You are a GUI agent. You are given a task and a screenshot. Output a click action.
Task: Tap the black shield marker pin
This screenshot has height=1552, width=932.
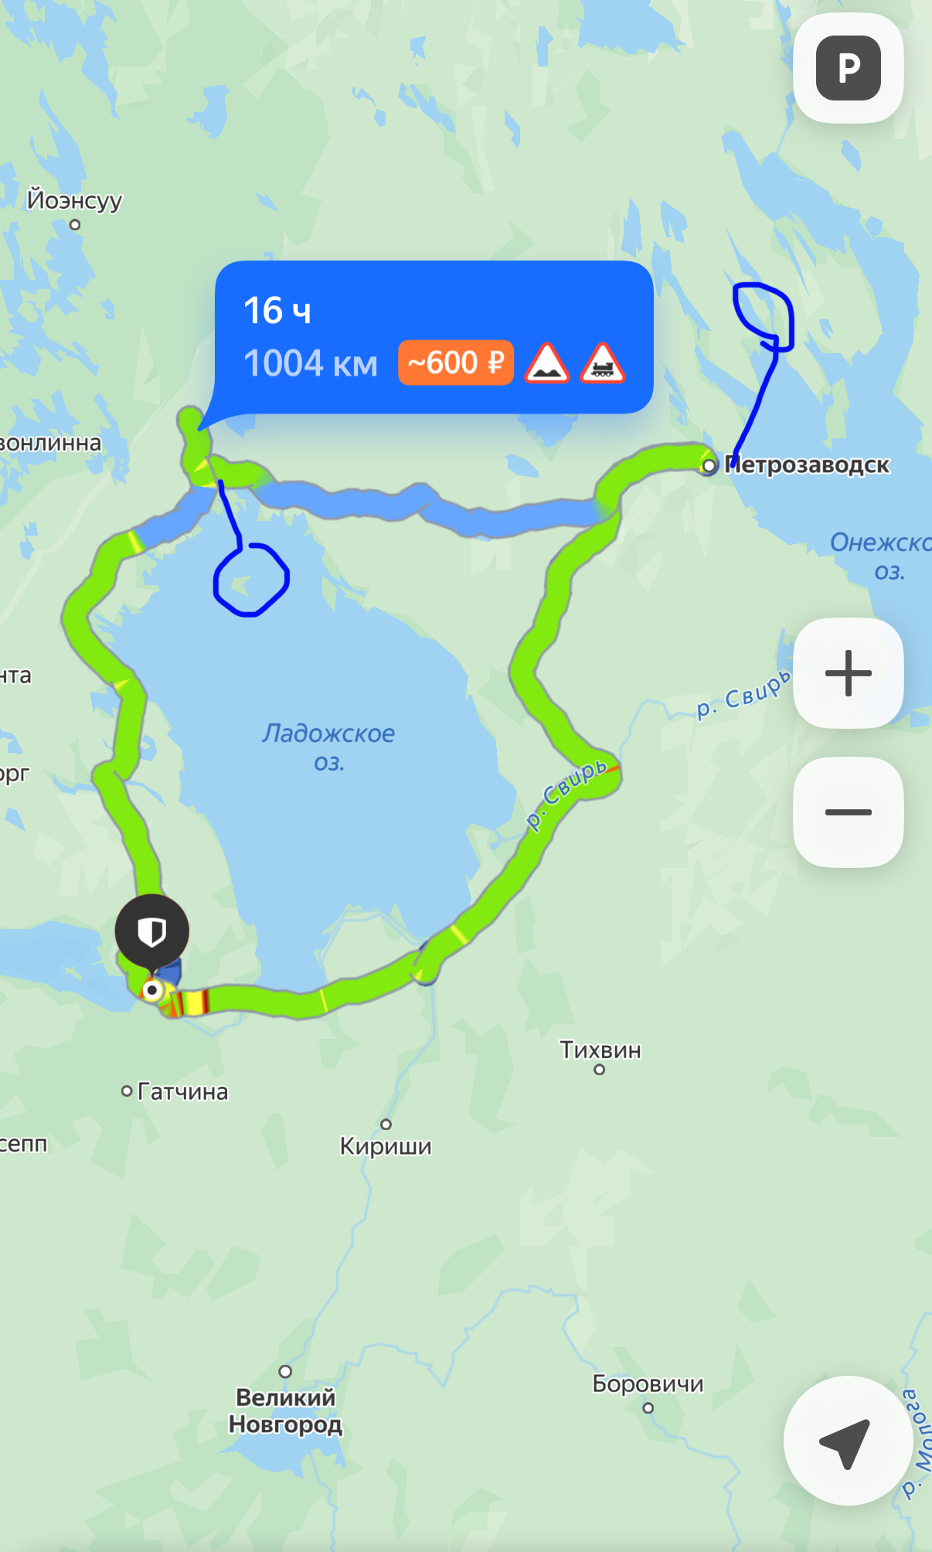(152, 932)
